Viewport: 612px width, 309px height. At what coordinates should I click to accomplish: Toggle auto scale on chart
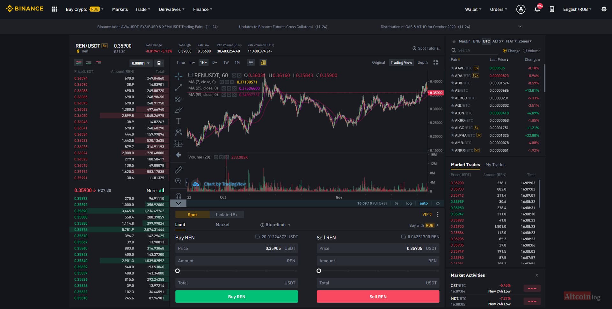(x=424, y=203)
